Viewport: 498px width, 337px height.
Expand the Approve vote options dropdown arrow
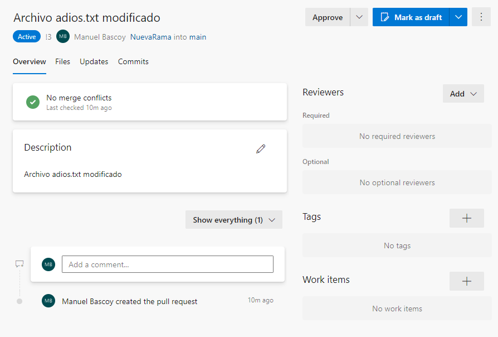[x=359, y=17]
